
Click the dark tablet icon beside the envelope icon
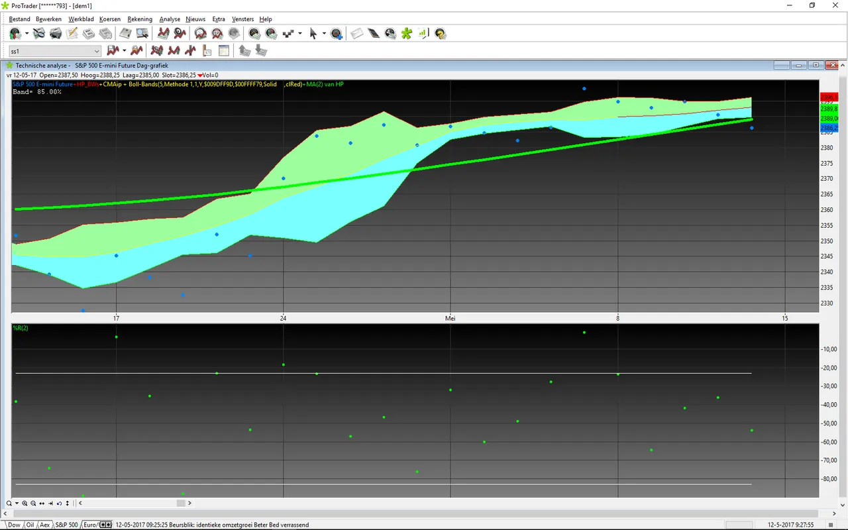tap(374, 33)
